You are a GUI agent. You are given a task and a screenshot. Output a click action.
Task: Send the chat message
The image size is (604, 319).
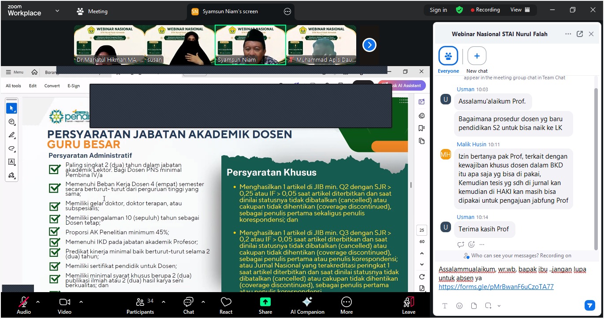click(x=589, y=305)
